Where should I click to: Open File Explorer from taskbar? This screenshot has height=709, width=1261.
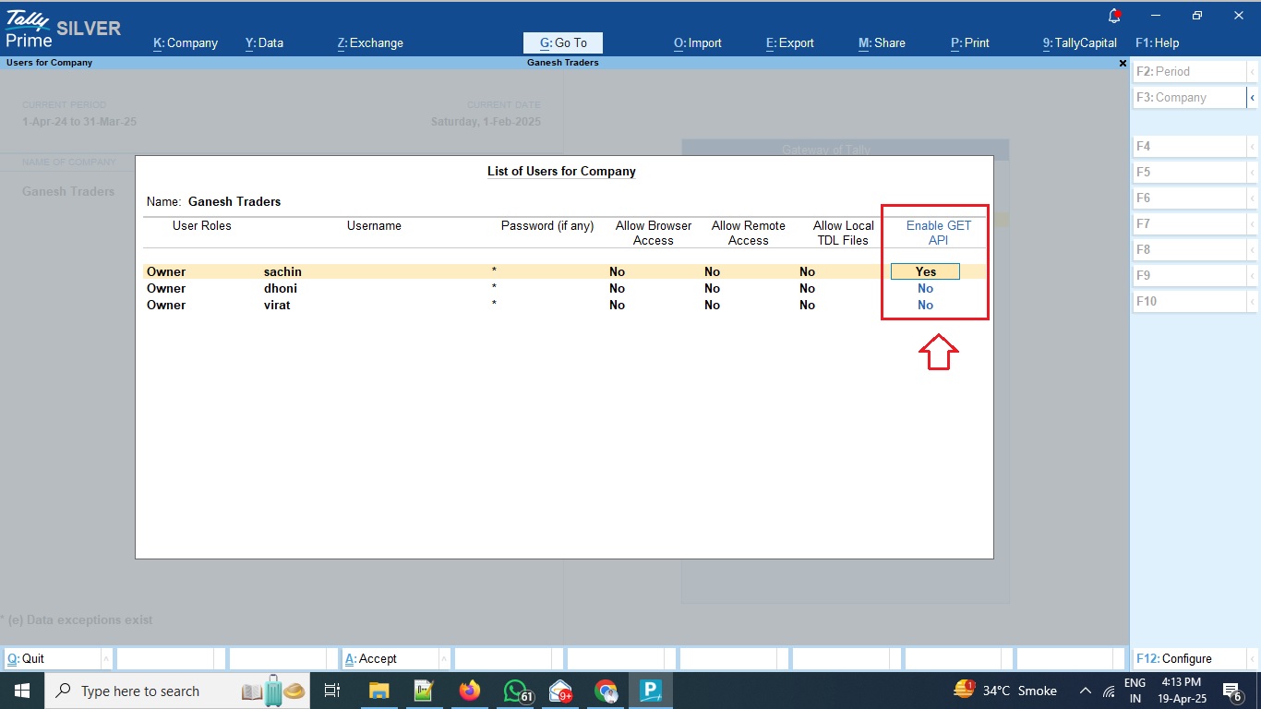378,691
